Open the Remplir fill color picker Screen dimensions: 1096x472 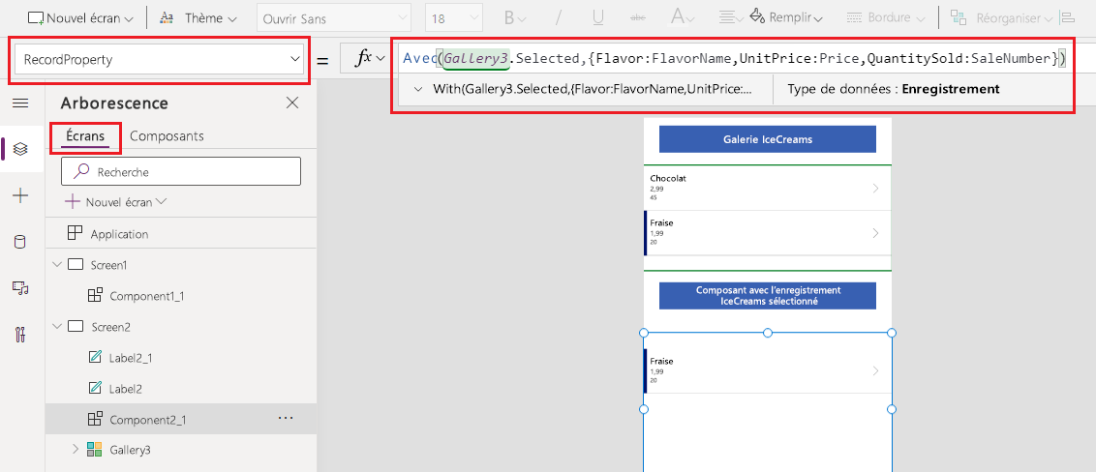(785, 18)
